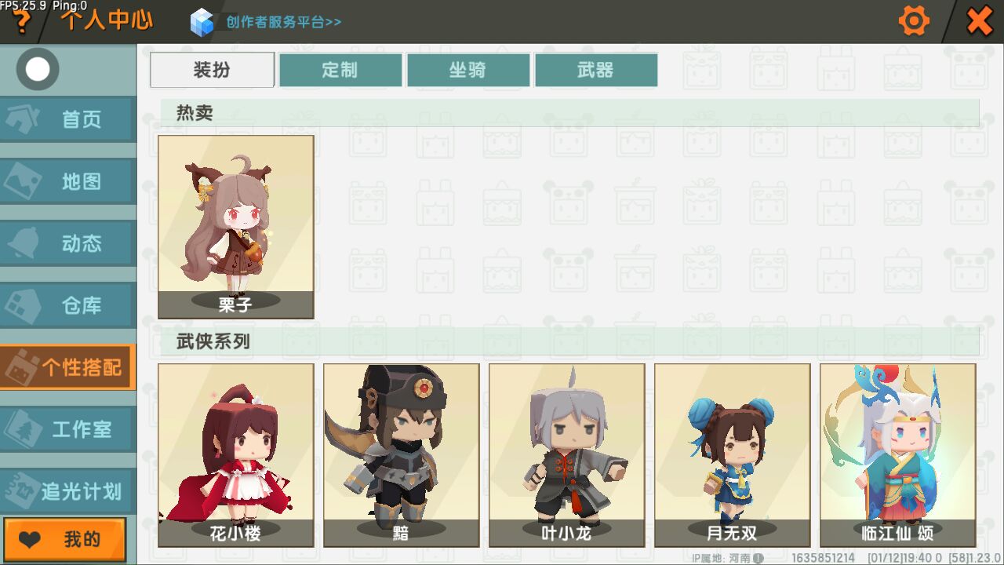1004x565 pixels.
Task: Switch to the 坐骑 mounts tab
Action: pos(467,70)
